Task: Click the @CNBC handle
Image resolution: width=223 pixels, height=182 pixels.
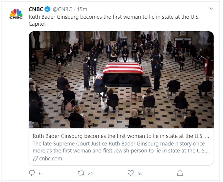Action: point(63,9)
